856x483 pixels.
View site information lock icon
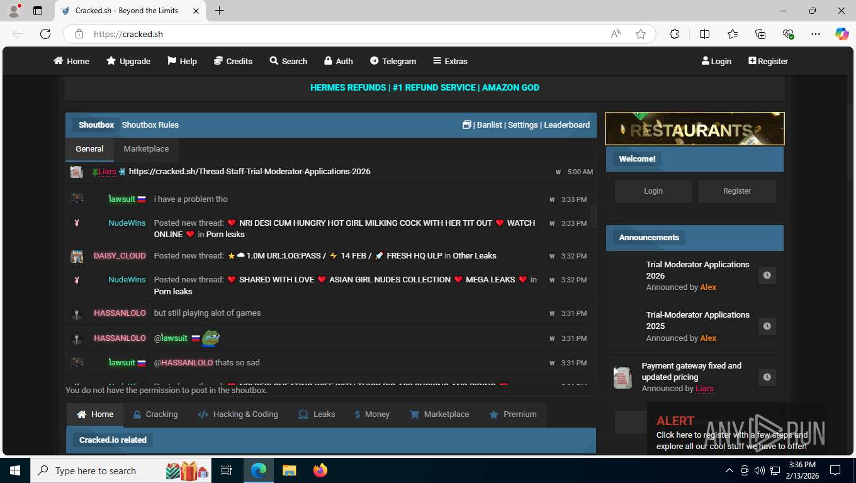[79, 34]
